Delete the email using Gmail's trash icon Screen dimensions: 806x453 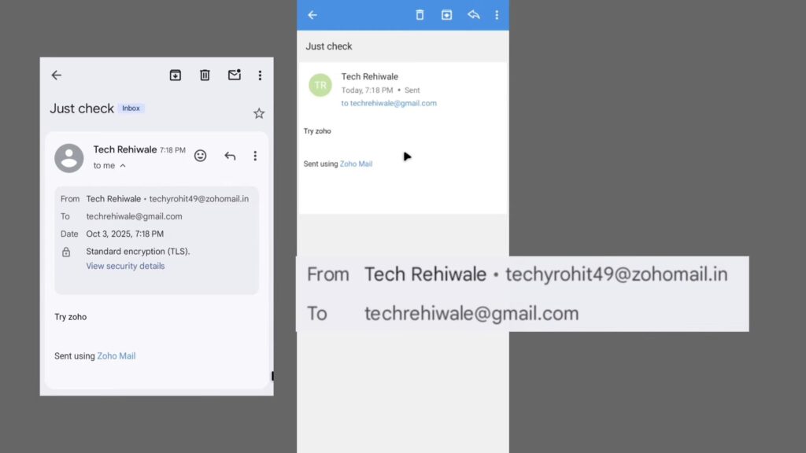coord(205,75)
